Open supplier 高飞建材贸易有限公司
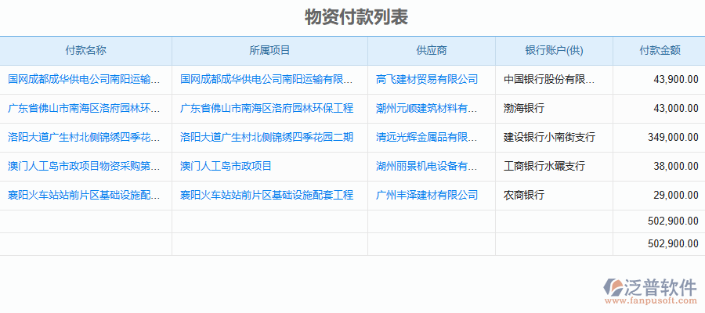 pyautogui.click(x=427, y=80)
